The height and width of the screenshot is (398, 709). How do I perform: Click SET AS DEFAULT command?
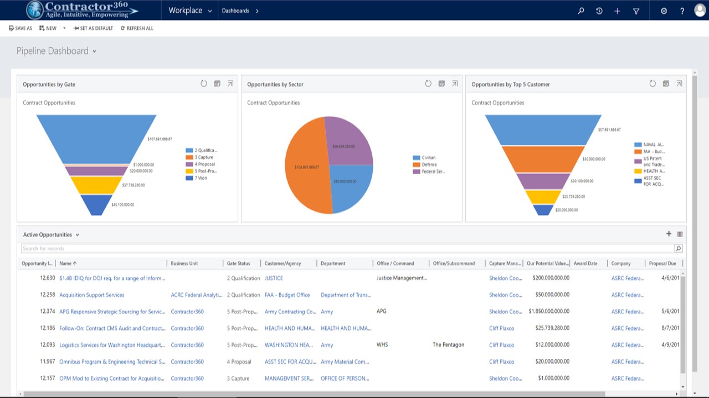(93, 28)
